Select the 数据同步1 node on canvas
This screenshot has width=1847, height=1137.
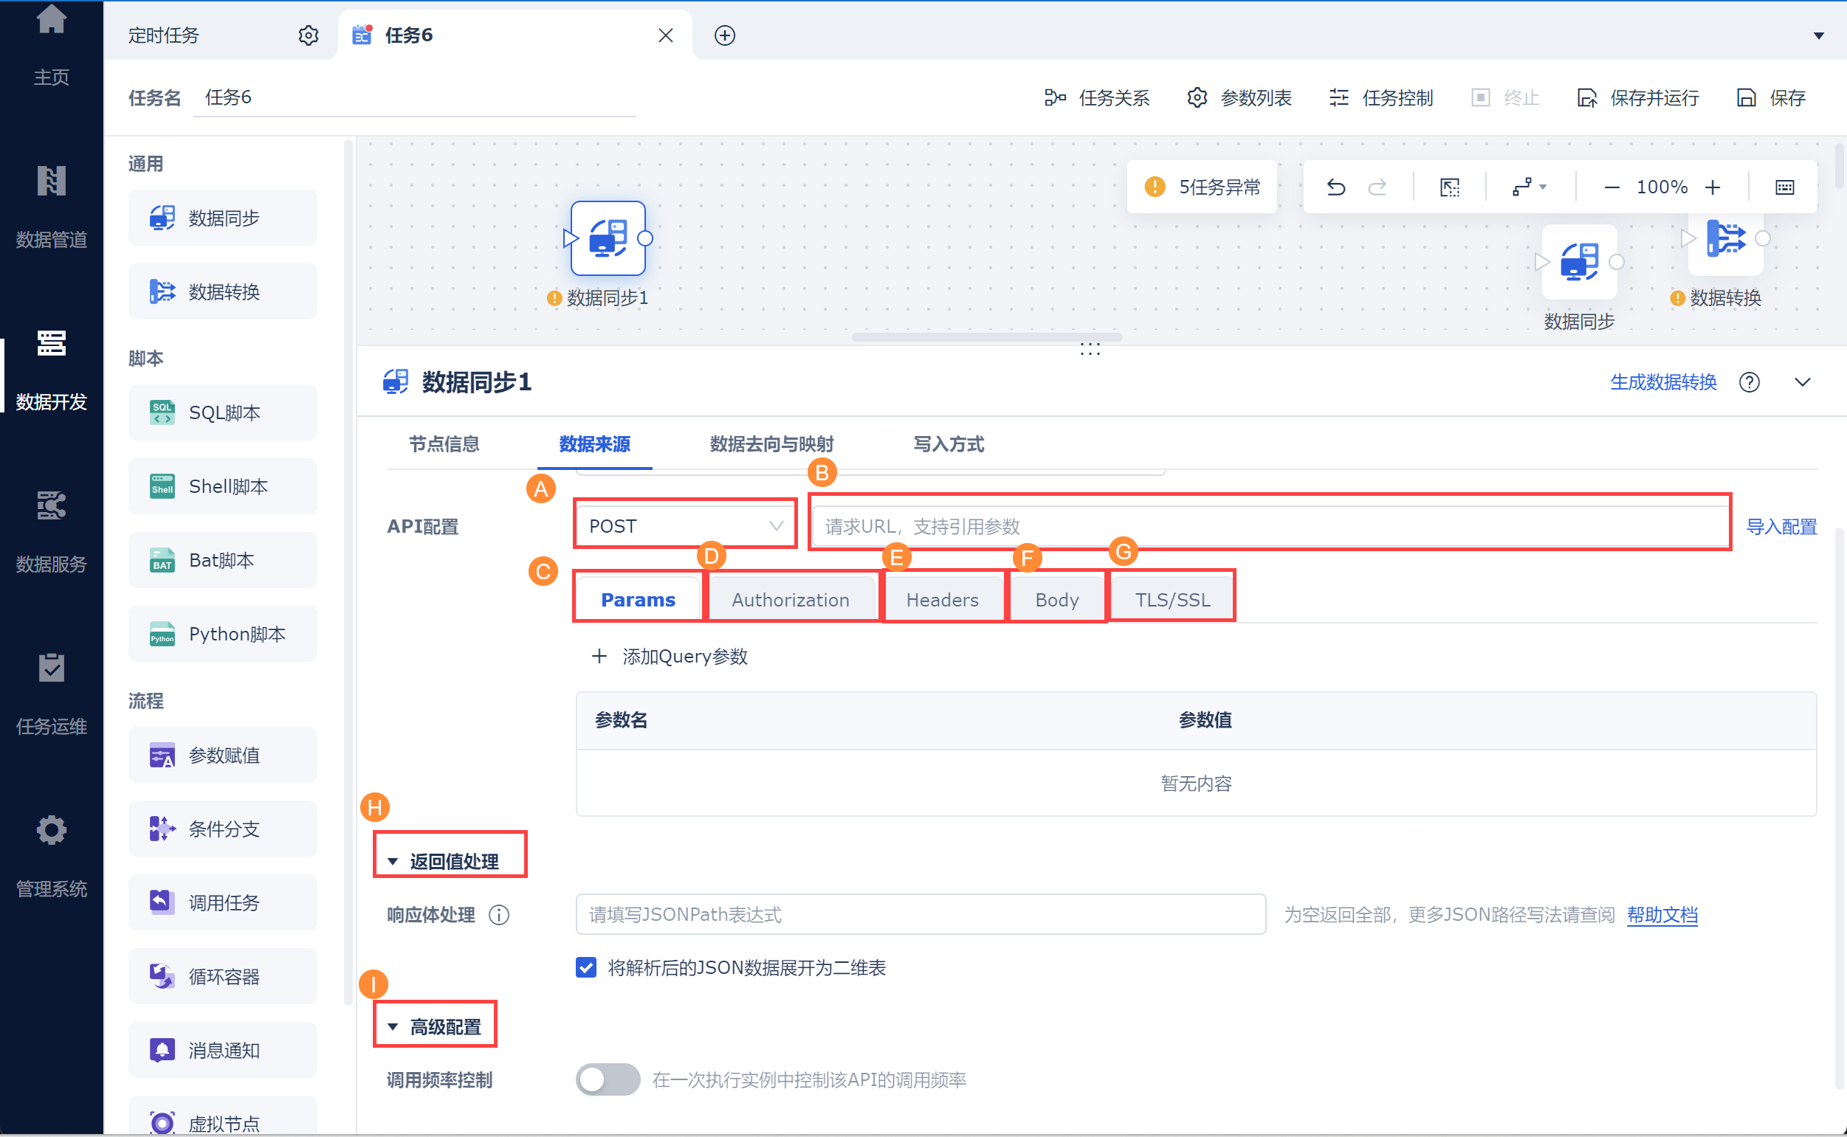click(x=608, y=238)
